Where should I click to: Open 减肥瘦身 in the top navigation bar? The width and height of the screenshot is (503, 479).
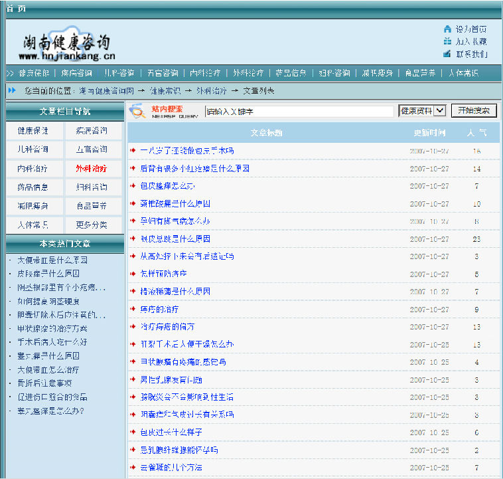377,73
